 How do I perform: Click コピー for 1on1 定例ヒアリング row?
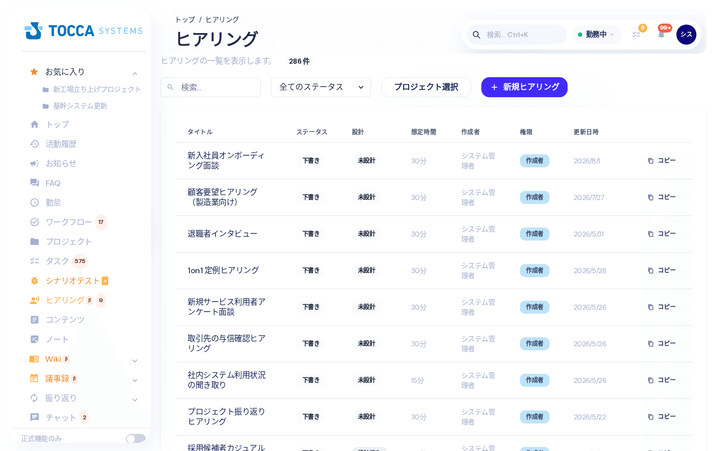coord(662,271)
